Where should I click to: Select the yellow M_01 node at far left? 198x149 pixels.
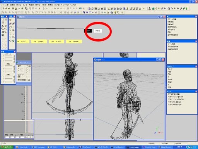[23, 42]
